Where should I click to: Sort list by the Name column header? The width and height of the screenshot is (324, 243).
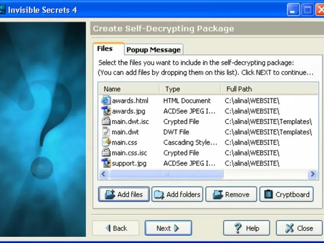click(129, 89)
